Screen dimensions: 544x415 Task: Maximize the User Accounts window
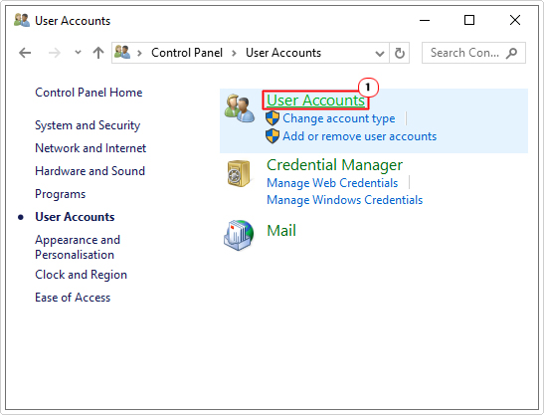pos(469,20)
